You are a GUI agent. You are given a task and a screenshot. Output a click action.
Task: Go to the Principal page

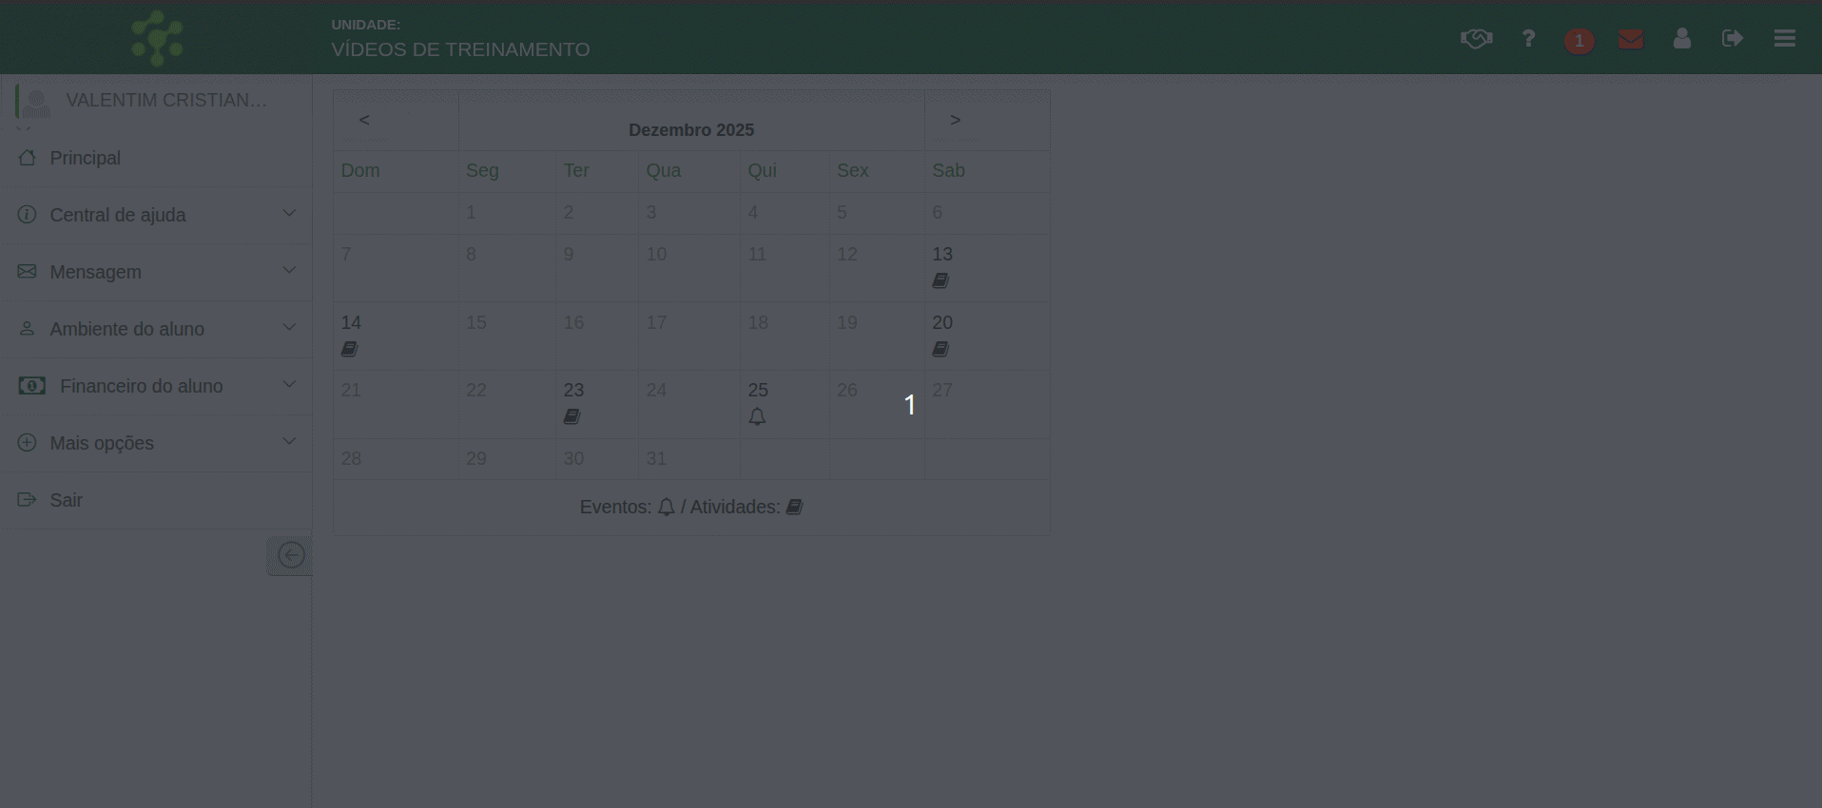tap(86, 158)
